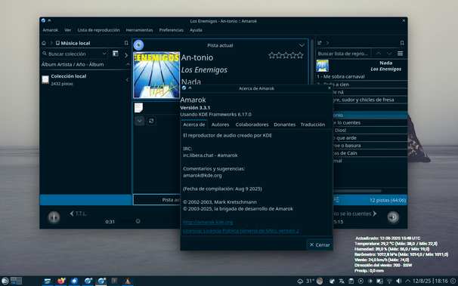
Task: Click the chevron after the Música local search toolbar
Action: point(126,55)
